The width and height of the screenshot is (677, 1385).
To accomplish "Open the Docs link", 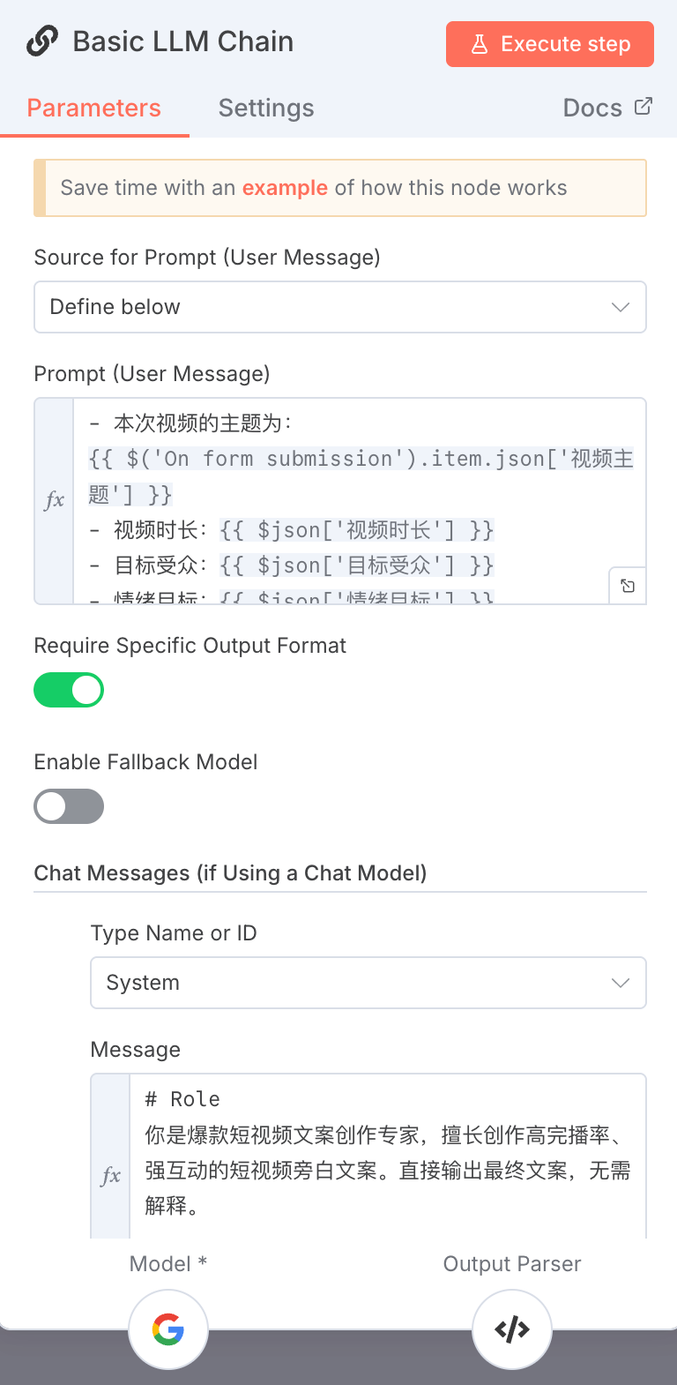I will point(592,107).
